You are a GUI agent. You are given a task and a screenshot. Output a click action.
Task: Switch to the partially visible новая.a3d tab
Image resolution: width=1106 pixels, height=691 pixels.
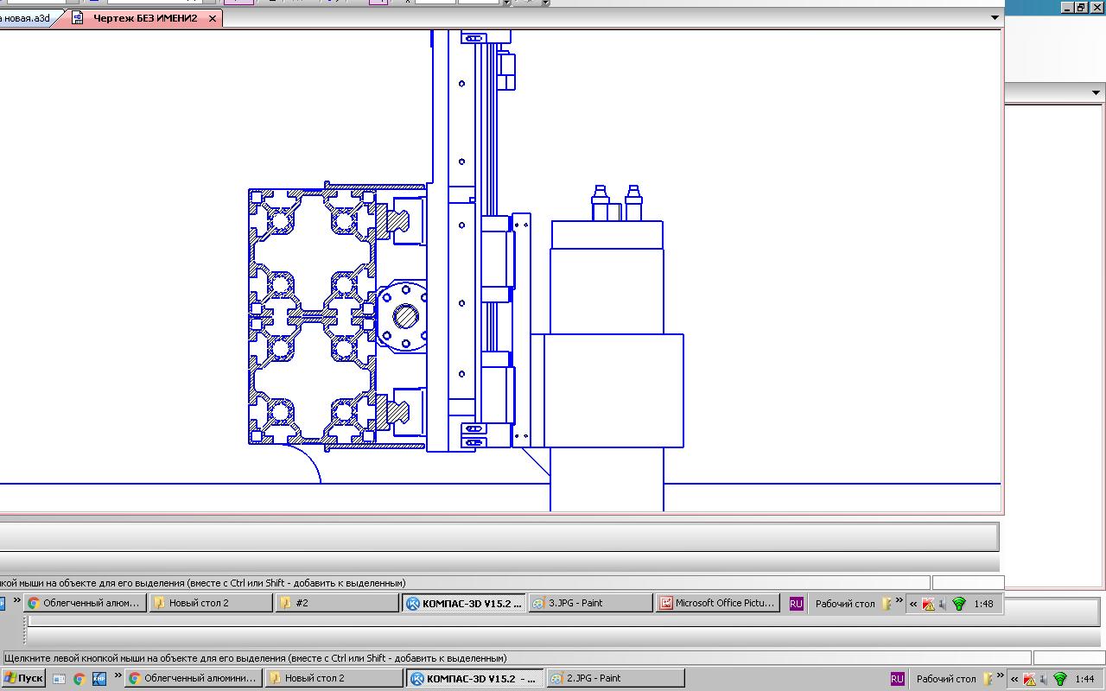click(26, 18)
